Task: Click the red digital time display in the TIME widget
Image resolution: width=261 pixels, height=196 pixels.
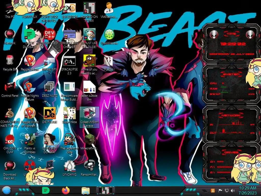Action: 233,44
